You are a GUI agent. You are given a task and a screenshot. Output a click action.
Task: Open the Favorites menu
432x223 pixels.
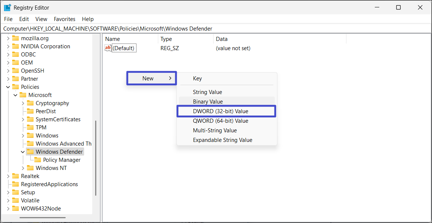pos(65,19)
